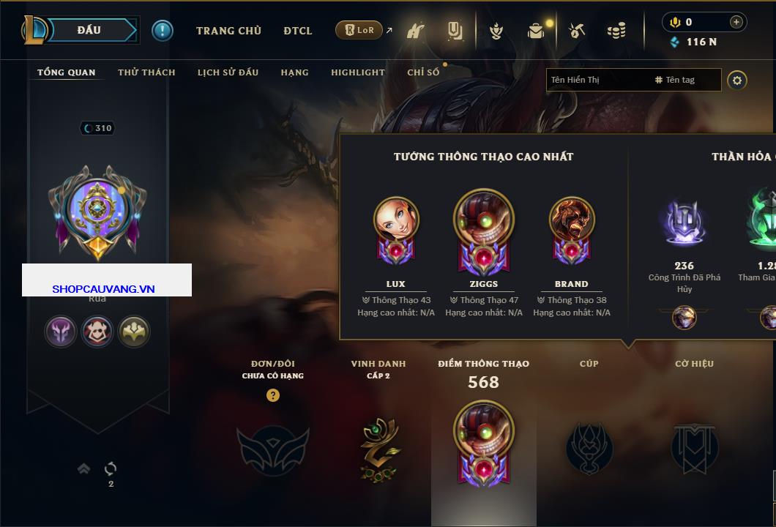Add RP with the plus button
The height and width of the screenshot is (527, 776).
[x=736, y=22]
